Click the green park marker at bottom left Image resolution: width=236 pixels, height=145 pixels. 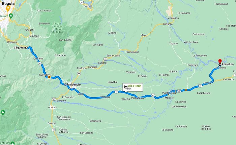coord(3,113)
